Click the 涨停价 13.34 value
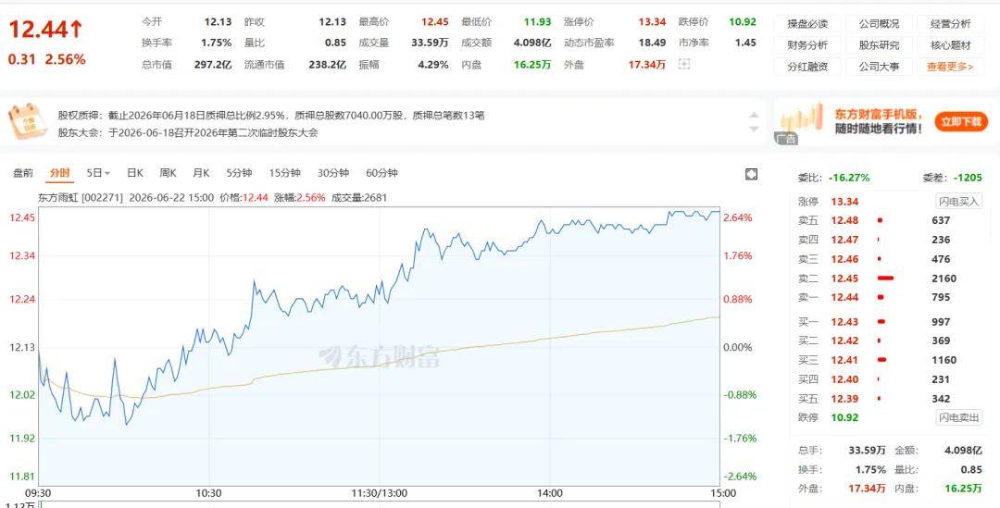The width and height of the screenshot is (1000, 508). coord(652,21)
